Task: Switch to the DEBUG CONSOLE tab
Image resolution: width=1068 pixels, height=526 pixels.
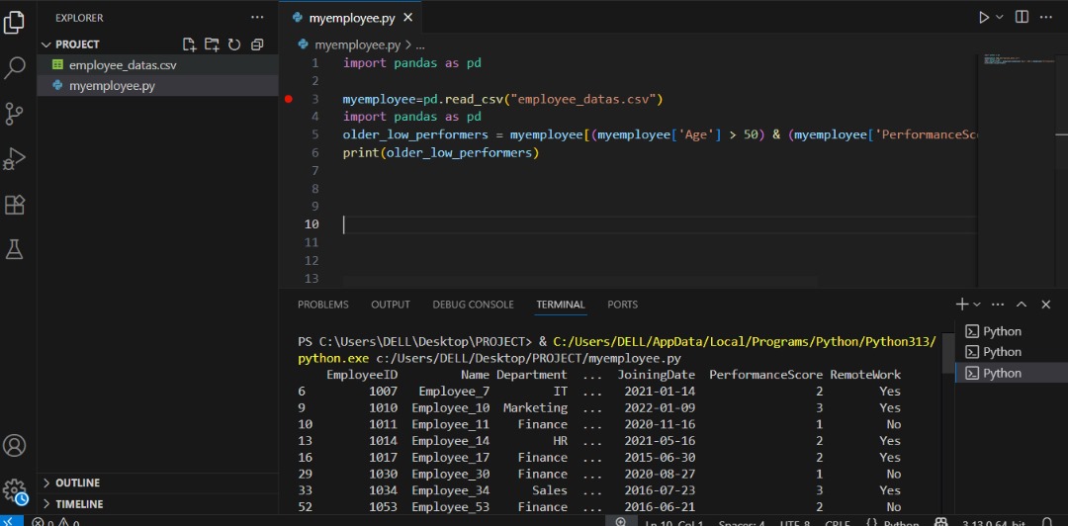Action: pyautogui.click(x=473, y=305)
